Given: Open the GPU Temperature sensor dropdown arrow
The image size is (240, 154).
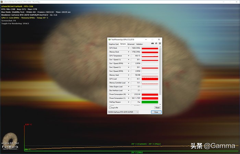Looking at the screenshot, I should 129,56.
